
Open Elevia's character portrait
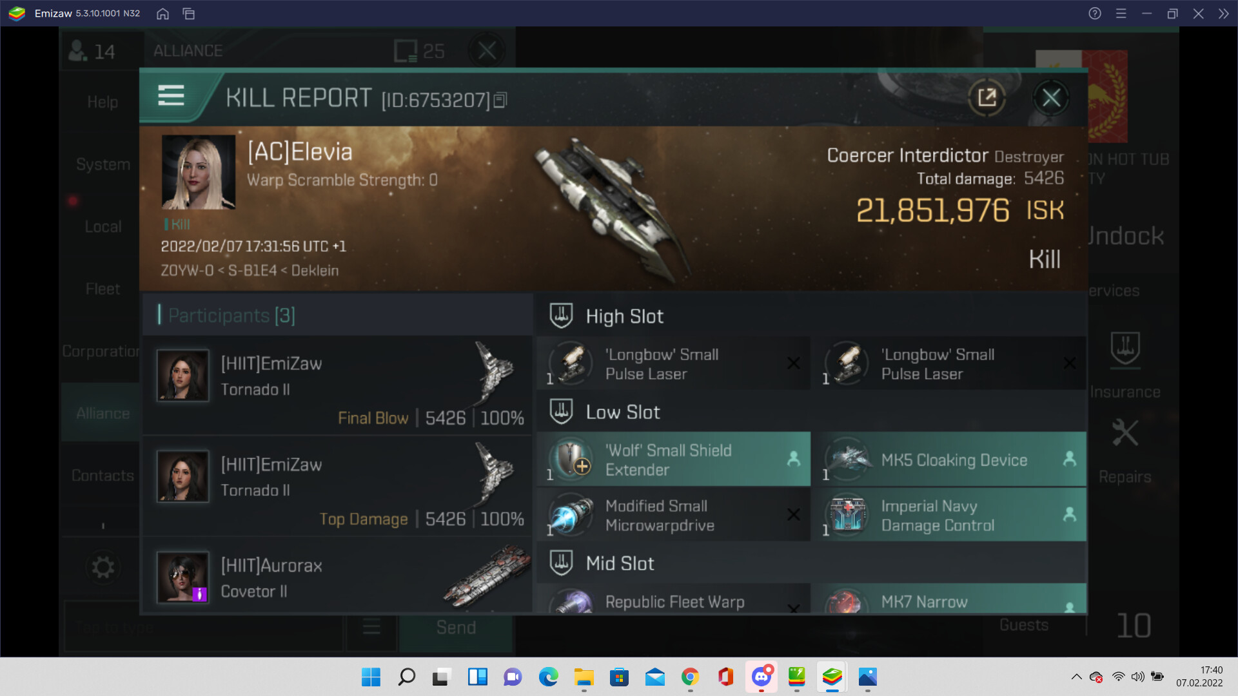point(198,172)
